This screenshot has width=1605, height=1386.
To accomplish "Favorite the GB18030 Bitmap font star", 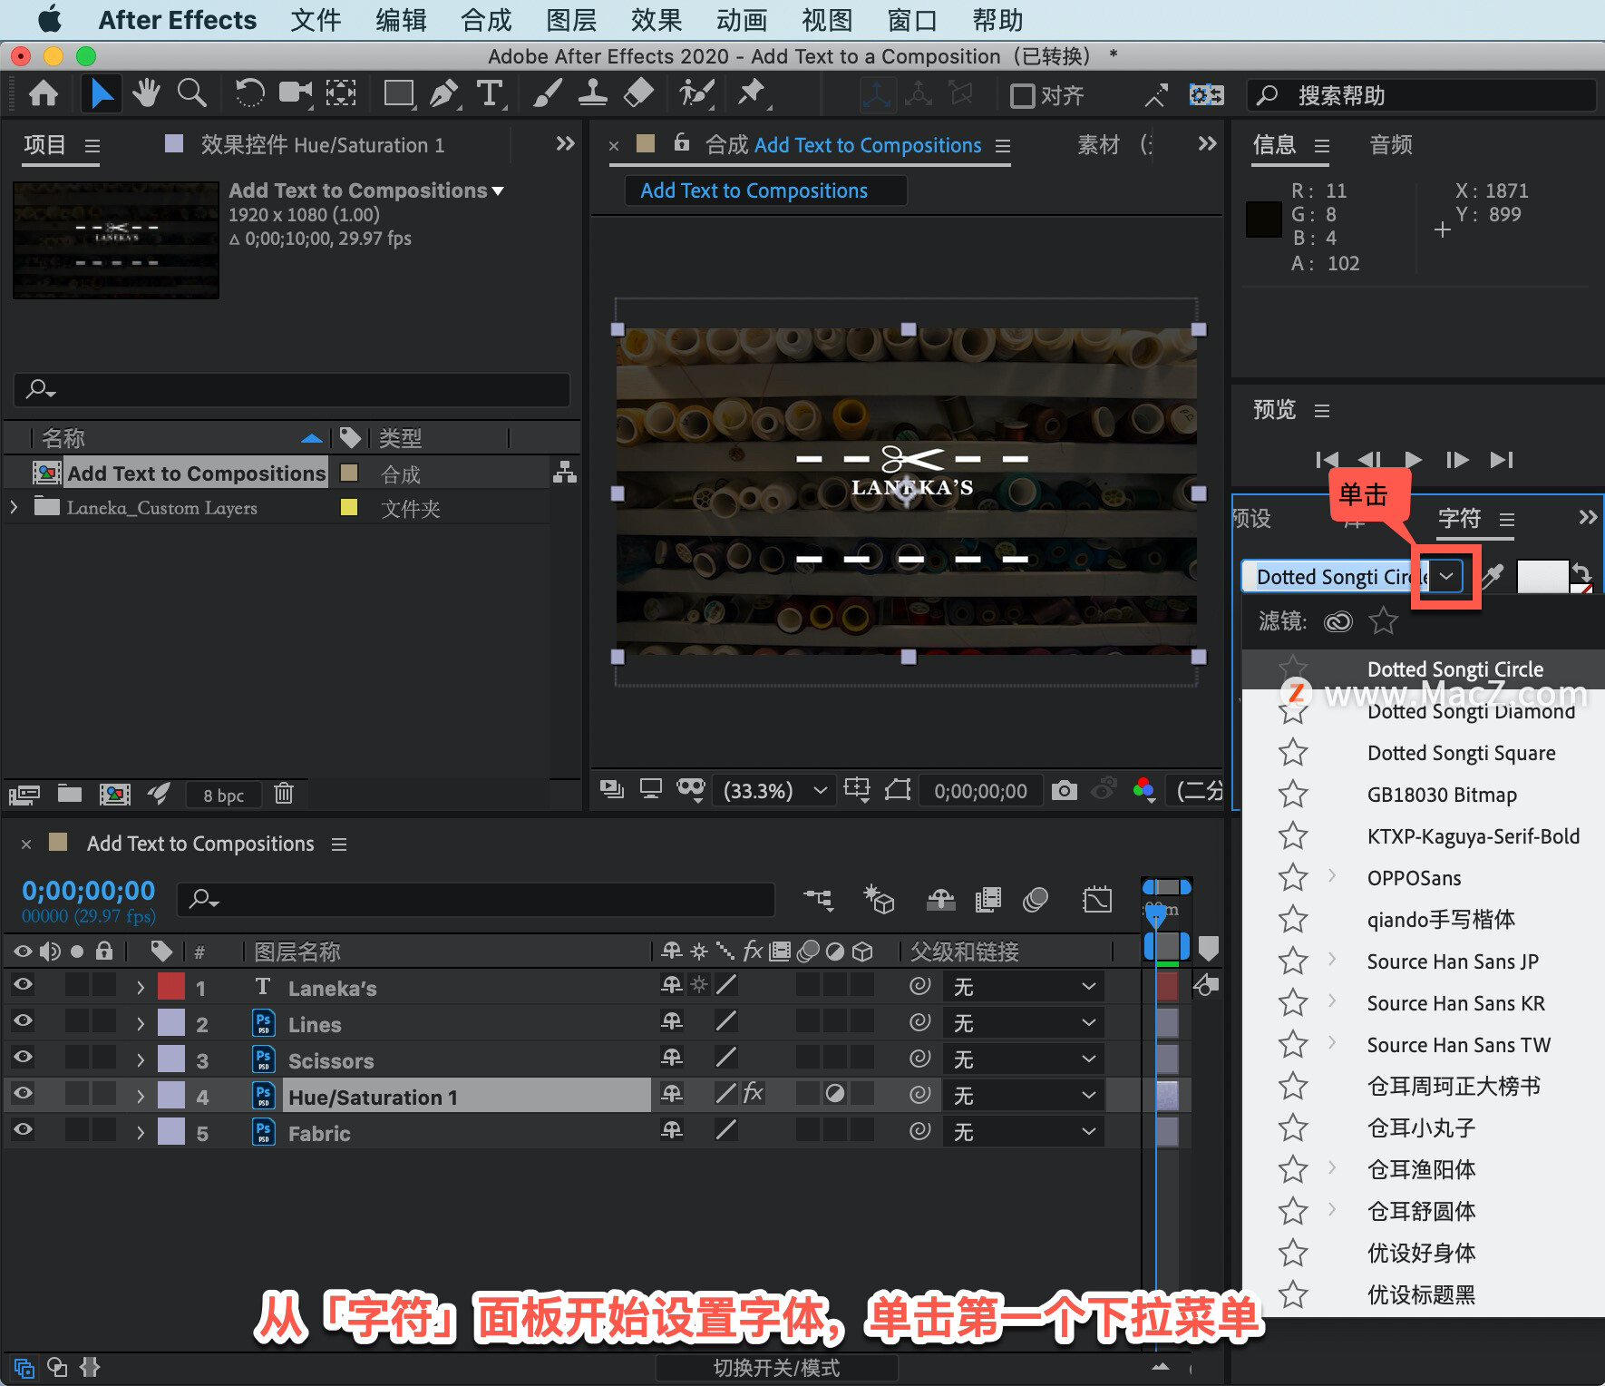I will 1293,795.
